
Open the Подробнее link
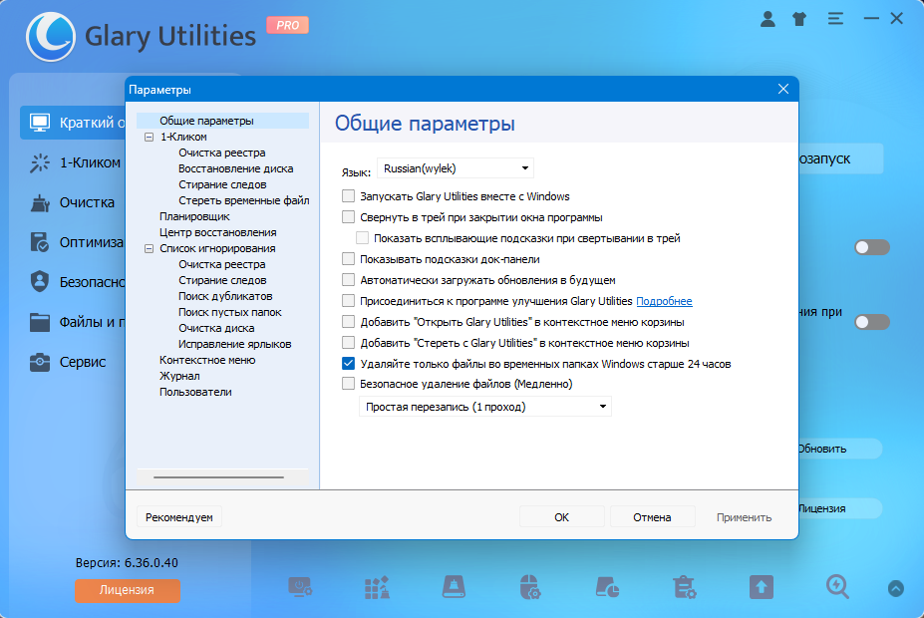pyautogui.click(x=664, y=301)
